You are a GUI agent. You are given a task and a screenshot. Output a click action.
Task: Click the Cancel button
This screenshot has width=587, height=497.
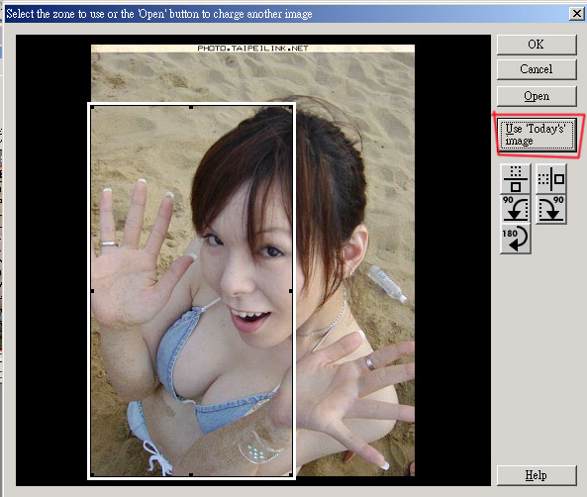click(x=537, y=69)
